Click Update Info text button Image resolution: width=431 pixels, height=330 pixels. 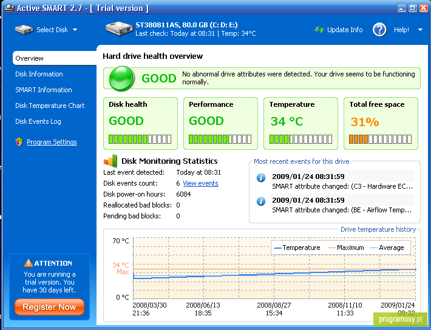345,30
